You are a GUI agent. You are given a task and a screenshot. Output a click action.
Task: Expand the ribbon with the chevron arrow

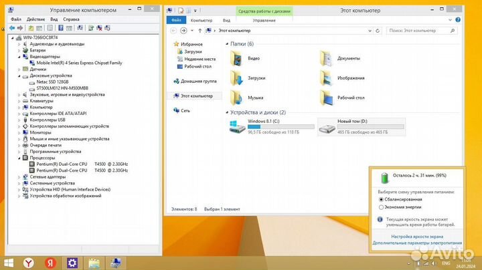(x=450, y=19)
